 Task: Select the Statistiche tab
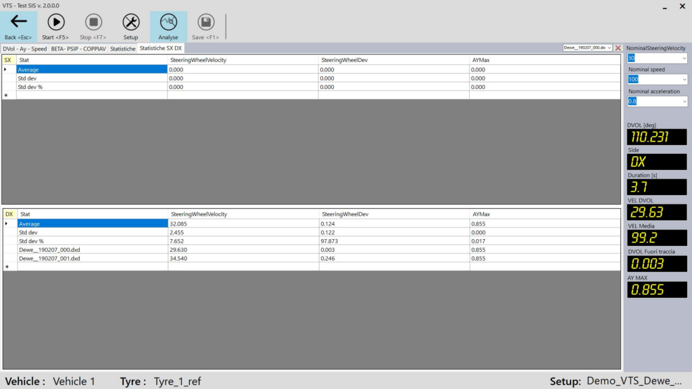tap(123, 49)
